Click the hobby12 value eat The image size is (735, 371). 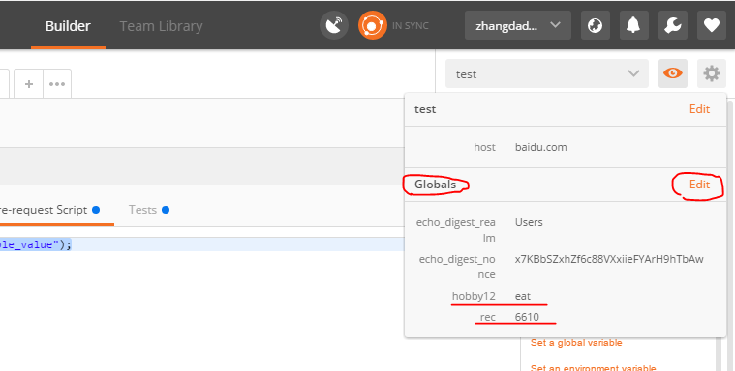[x=523, y=296]
